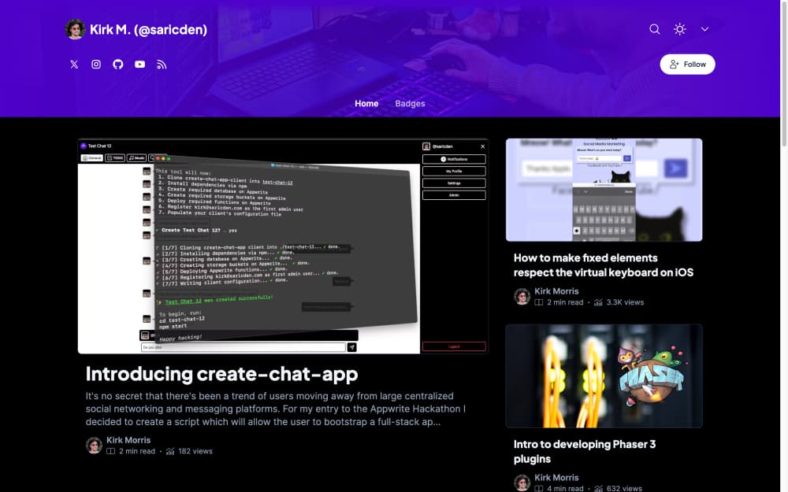Image resolution: width=788 pixels, height=492 pixels.
Task: Click the create-chat-app cover image
Action: click(283, 246)
